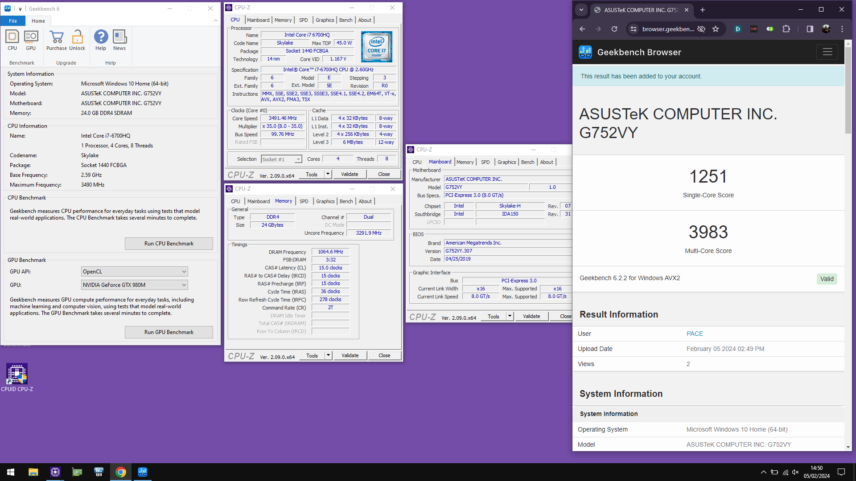Open the Geekbench Browser hamburger menu
This screenshot has height=481, width=856.
click(827, 52)
